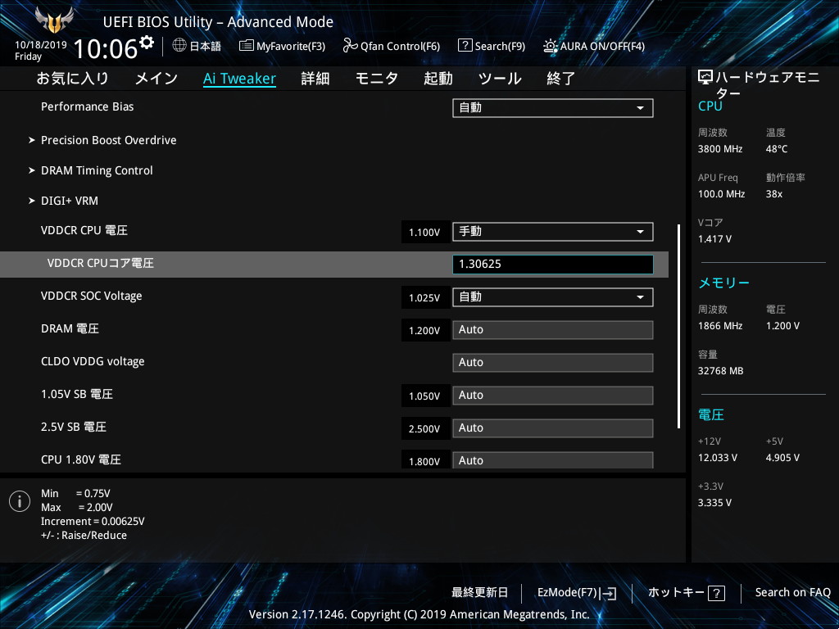Click ホットキー button

687,593
